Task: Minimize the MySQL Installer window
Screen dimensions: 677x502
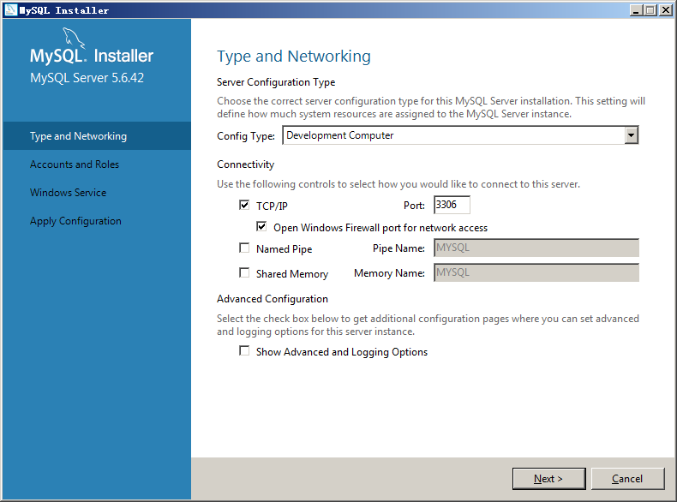Action: click(635, 10)
